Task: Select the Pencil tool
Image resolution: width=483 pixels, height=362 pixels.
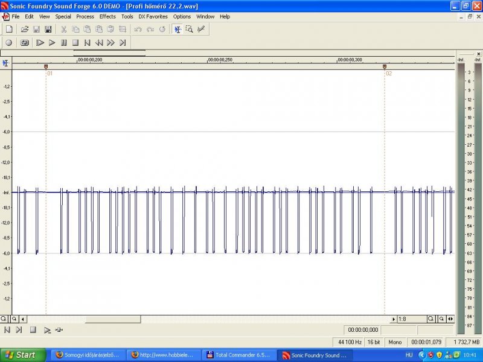Action: [201, 29]
